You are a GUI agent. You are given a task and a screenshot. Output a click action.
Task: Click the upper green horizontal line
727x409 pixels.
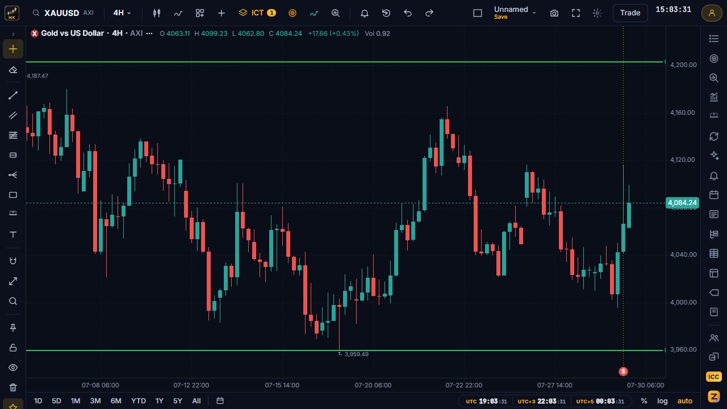coord(345,61)
